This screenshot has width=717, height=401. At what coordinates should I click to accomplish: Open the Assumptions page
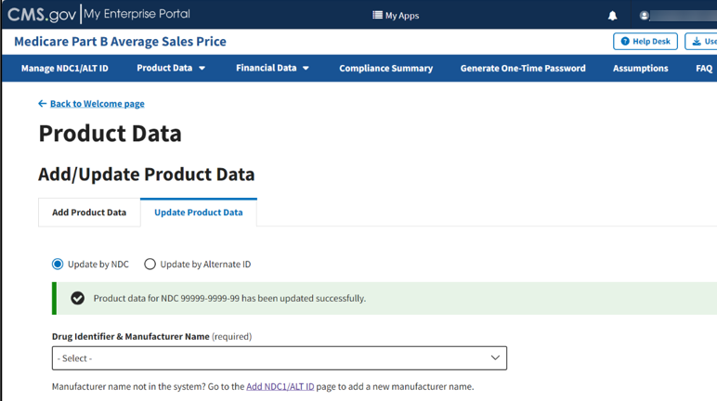click(x=640, y=68)
